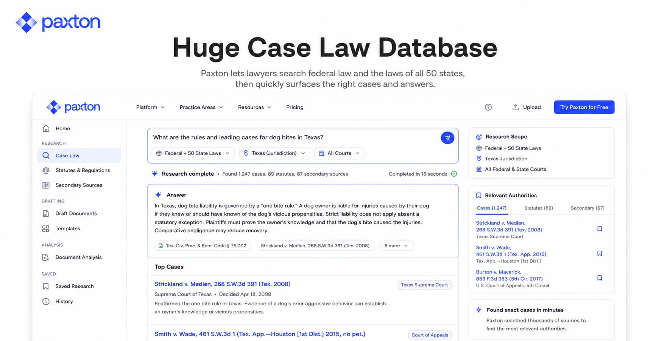Expand the 5 more citations list
The width and height of the screenshot is (659, 341).
(x=396, y=246)
